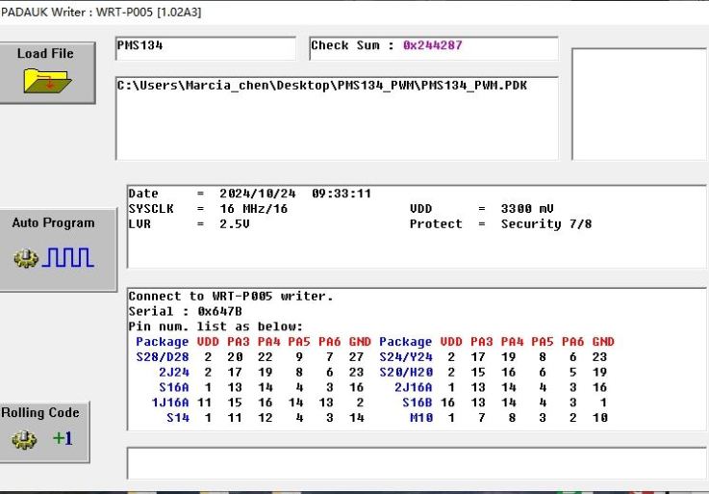Click the Serial : 0x647B line
Image resolution: width=709 pixels, height=494 pixels.
click(185, 312)
